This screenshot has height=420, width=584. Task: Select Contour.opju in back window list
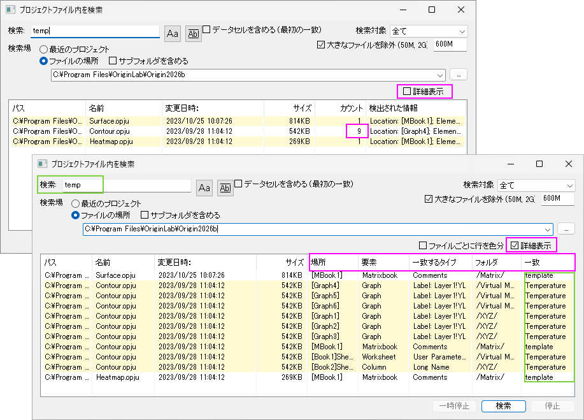tap(238, 131)
